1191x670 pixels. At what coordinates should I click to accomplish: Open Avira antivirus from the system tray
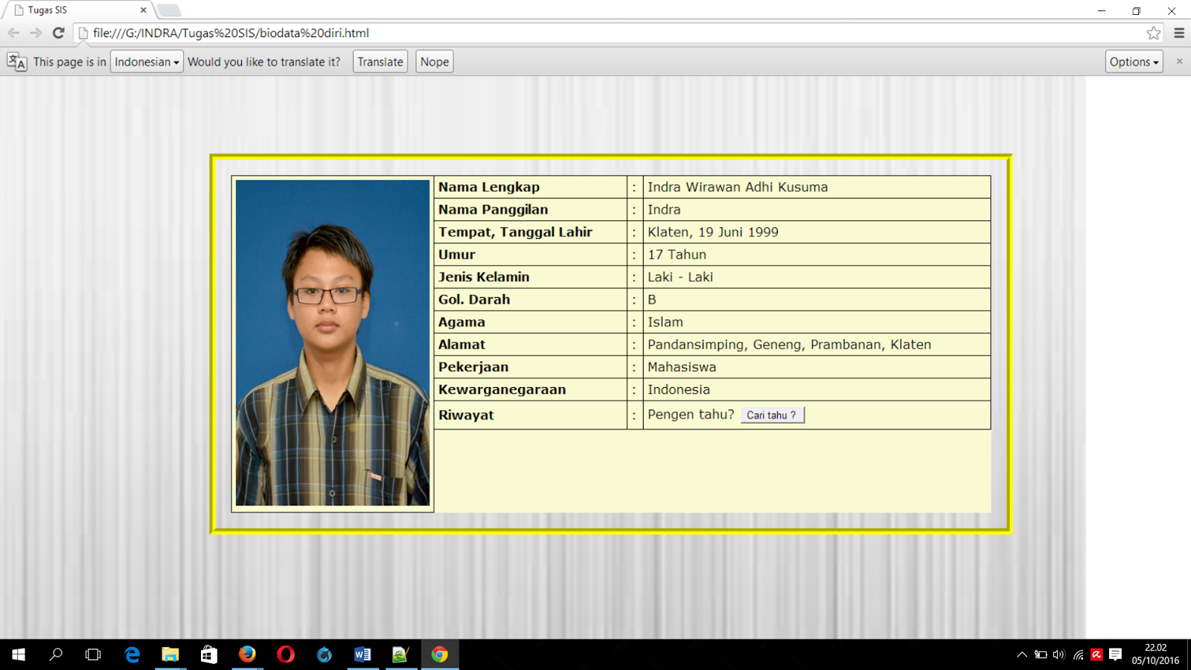1096,654
